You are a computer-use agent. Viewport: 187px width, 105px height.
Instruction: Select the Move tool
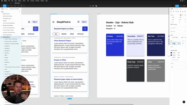[x=5, y=6]
